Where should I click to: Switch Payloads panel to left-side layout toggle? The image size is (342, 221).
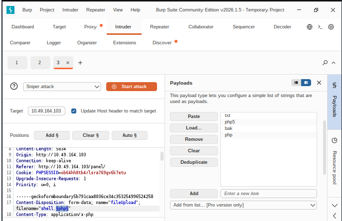coord(296,83)
